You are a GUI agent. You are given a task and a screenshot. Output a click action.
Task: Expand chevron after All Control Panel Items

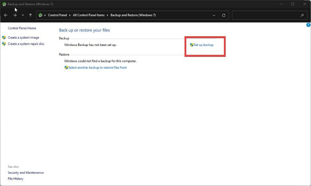pos(107,15)
